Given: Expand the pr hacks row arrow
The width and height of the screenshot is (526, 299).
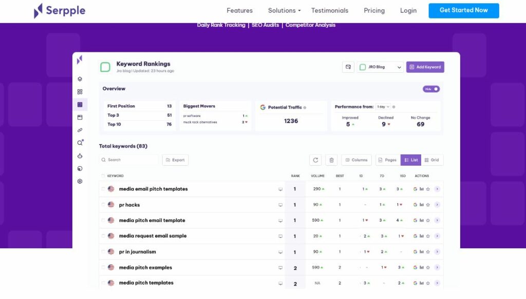Looking at the screenshot, I should [x=437, y=205].
